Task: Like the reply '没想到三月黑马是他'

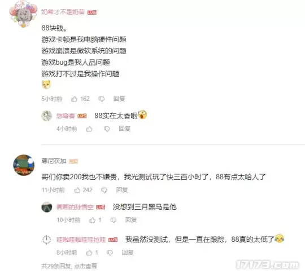Action: pos(92,220)
